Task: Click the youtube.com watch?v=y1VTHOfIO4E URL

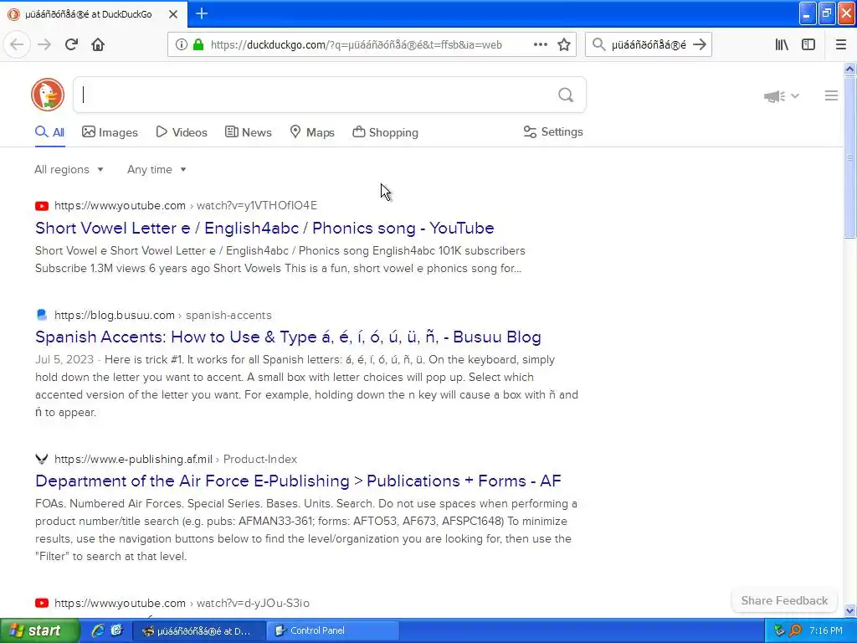Action: point(186,206)
